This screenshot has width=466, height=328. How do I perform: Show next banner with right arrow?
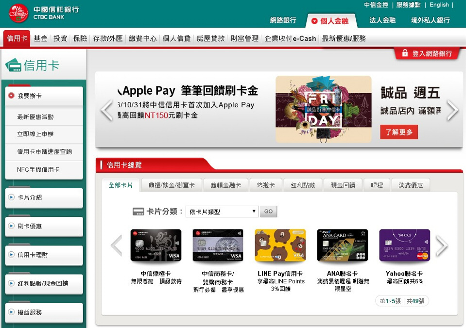[452, 110]
